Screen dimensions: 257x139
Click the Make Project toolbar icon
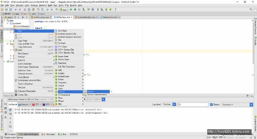point(57,10)
